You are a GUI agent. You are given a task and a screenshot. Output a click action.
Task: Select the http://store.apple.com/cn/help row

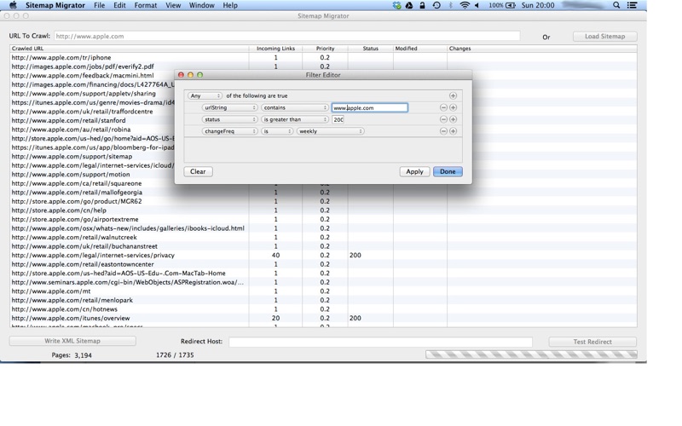[323, 210]
